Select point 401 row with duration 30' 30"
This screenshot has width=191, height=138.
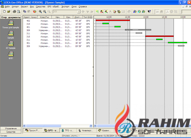[x=58, y=43]
